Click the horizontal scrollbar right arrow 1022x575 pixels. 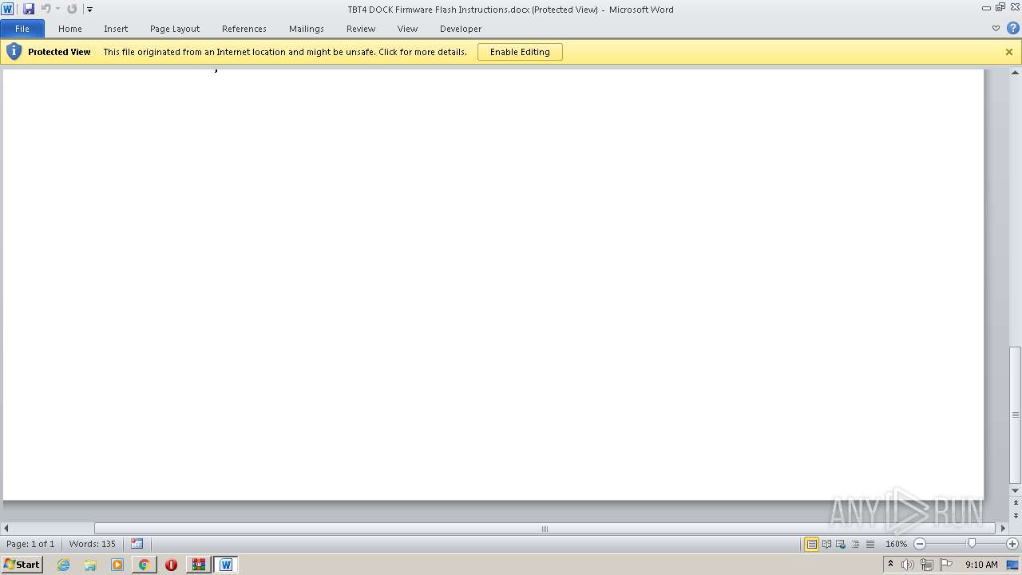click(x=1004, y=528)
